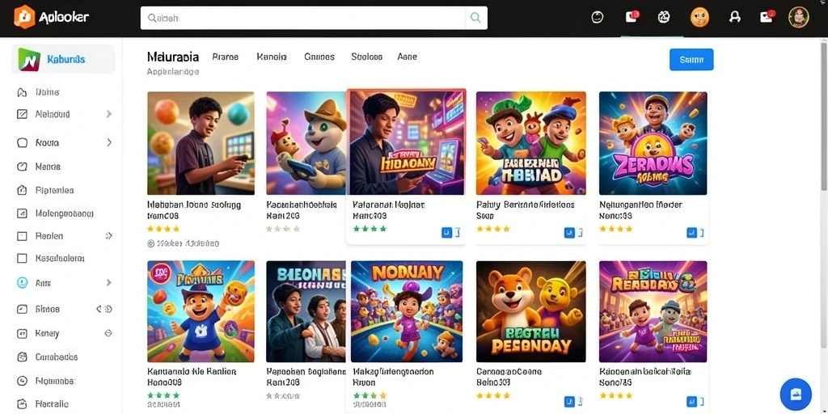Toggle the blue checkbox under Zeradus game card

point(691,232)
